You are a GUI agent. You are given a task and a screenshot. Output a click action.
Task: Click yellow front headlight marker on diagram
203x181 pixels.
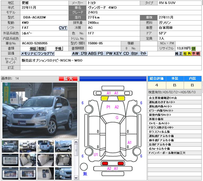click(x=105, y=99)
